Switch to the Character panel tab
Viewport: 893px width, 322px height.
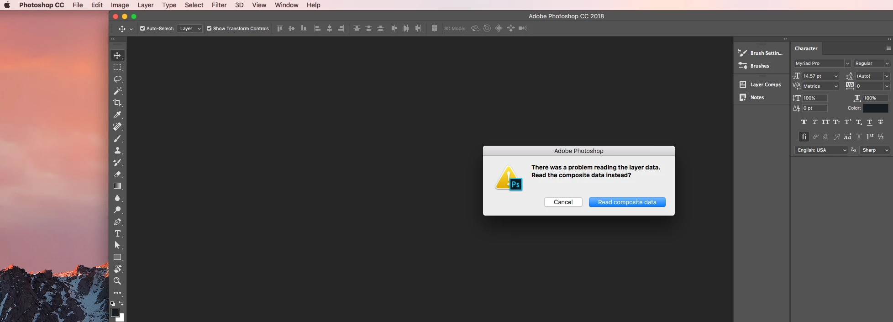point(806,48)
